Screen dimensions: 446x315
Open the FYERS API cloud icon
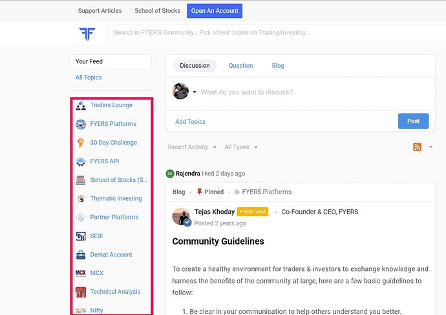(81, 161)
